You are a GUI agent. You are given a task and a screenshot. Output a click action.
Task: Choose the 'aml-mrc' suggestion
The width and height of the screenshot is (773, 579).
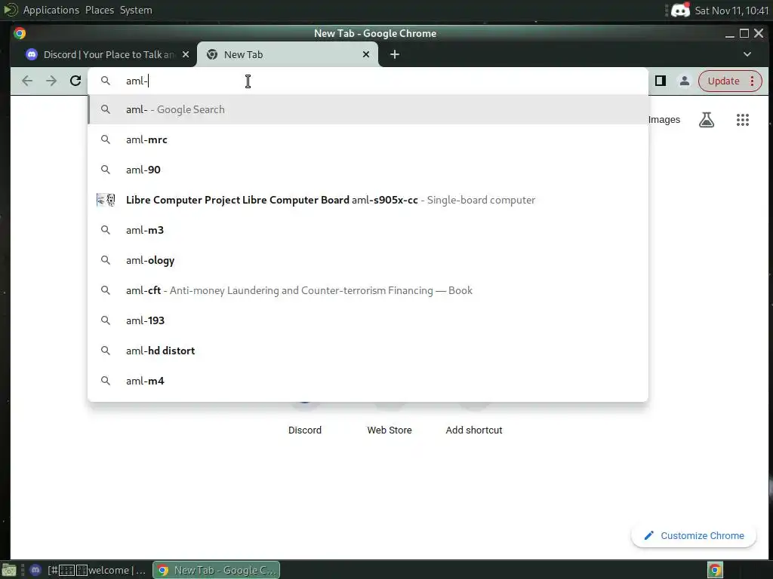click(x=368, y=139)
